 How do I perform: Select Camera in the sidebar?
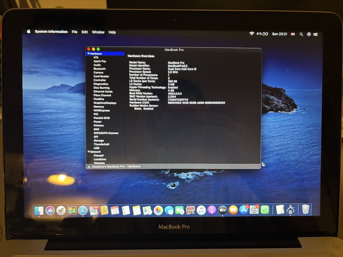coord(98,73)
